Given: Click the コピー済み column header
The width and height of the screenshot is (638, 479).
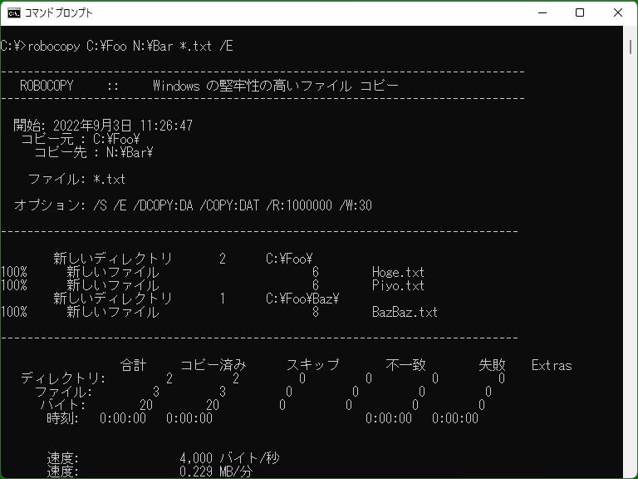Looking at the screenshot, I should click(213, 365).
